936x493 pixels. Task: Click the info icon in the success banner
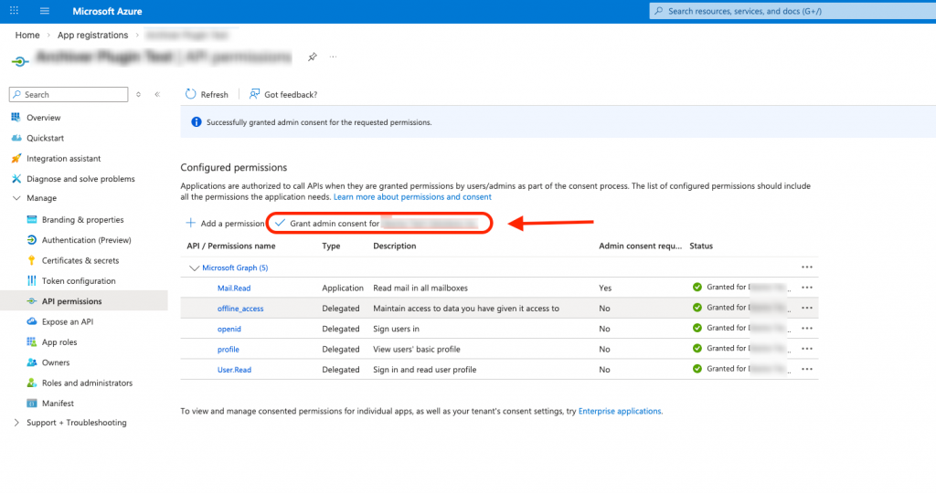click(x=196, y=122)
